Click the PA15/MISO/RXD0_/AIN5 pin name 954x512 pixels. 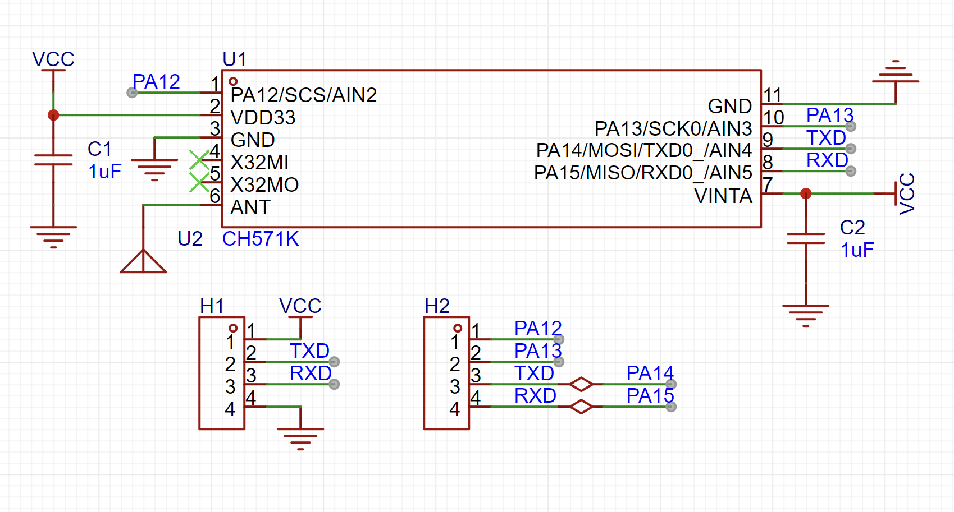pos(643,173)
